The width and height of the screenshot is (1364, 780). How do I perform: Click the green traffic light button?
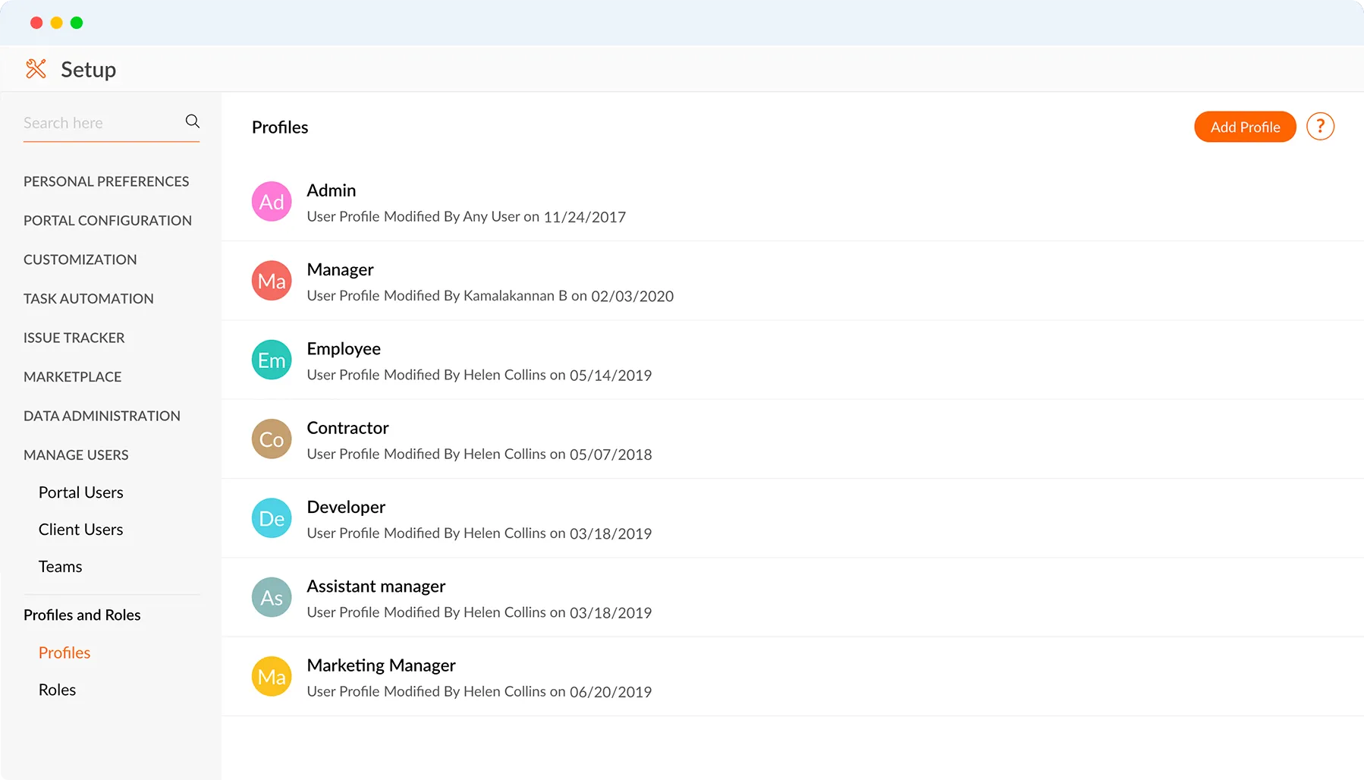pos(76,23)
